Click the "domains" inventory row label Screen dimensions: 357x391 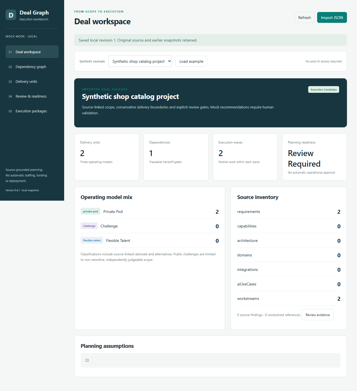coord(245,255)
